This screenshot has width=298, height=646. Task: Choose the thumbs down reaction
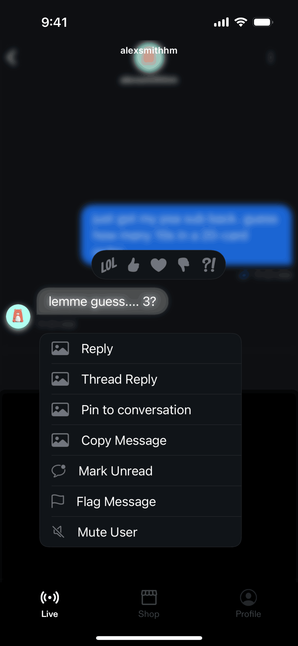(x=184, y=265)
